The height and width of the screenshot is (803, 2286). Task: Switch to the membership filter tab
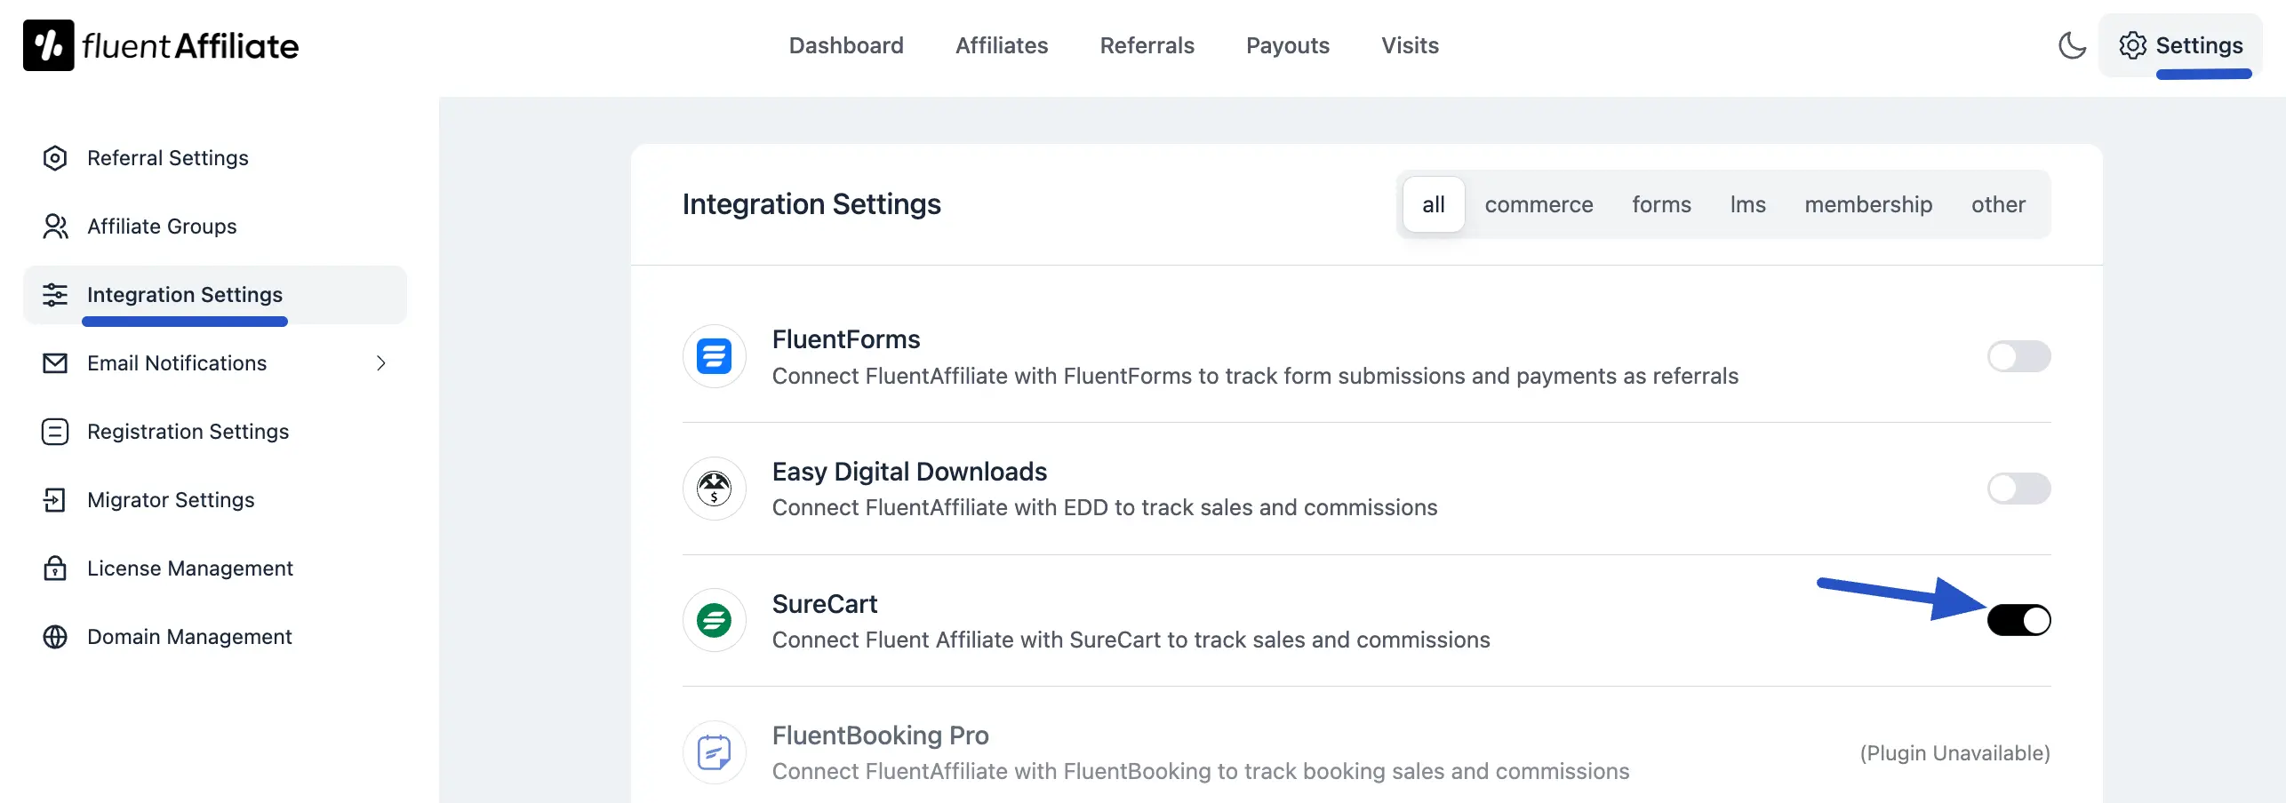click(x=1867, y=203)
